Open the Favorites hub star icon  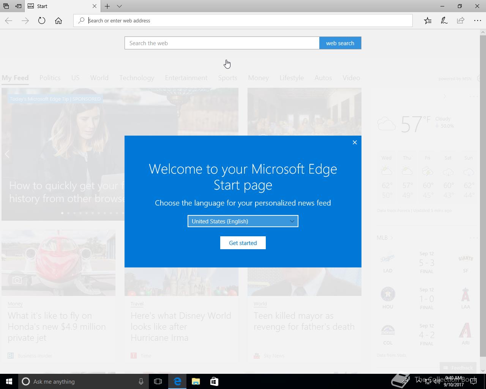tap(428, 21)
